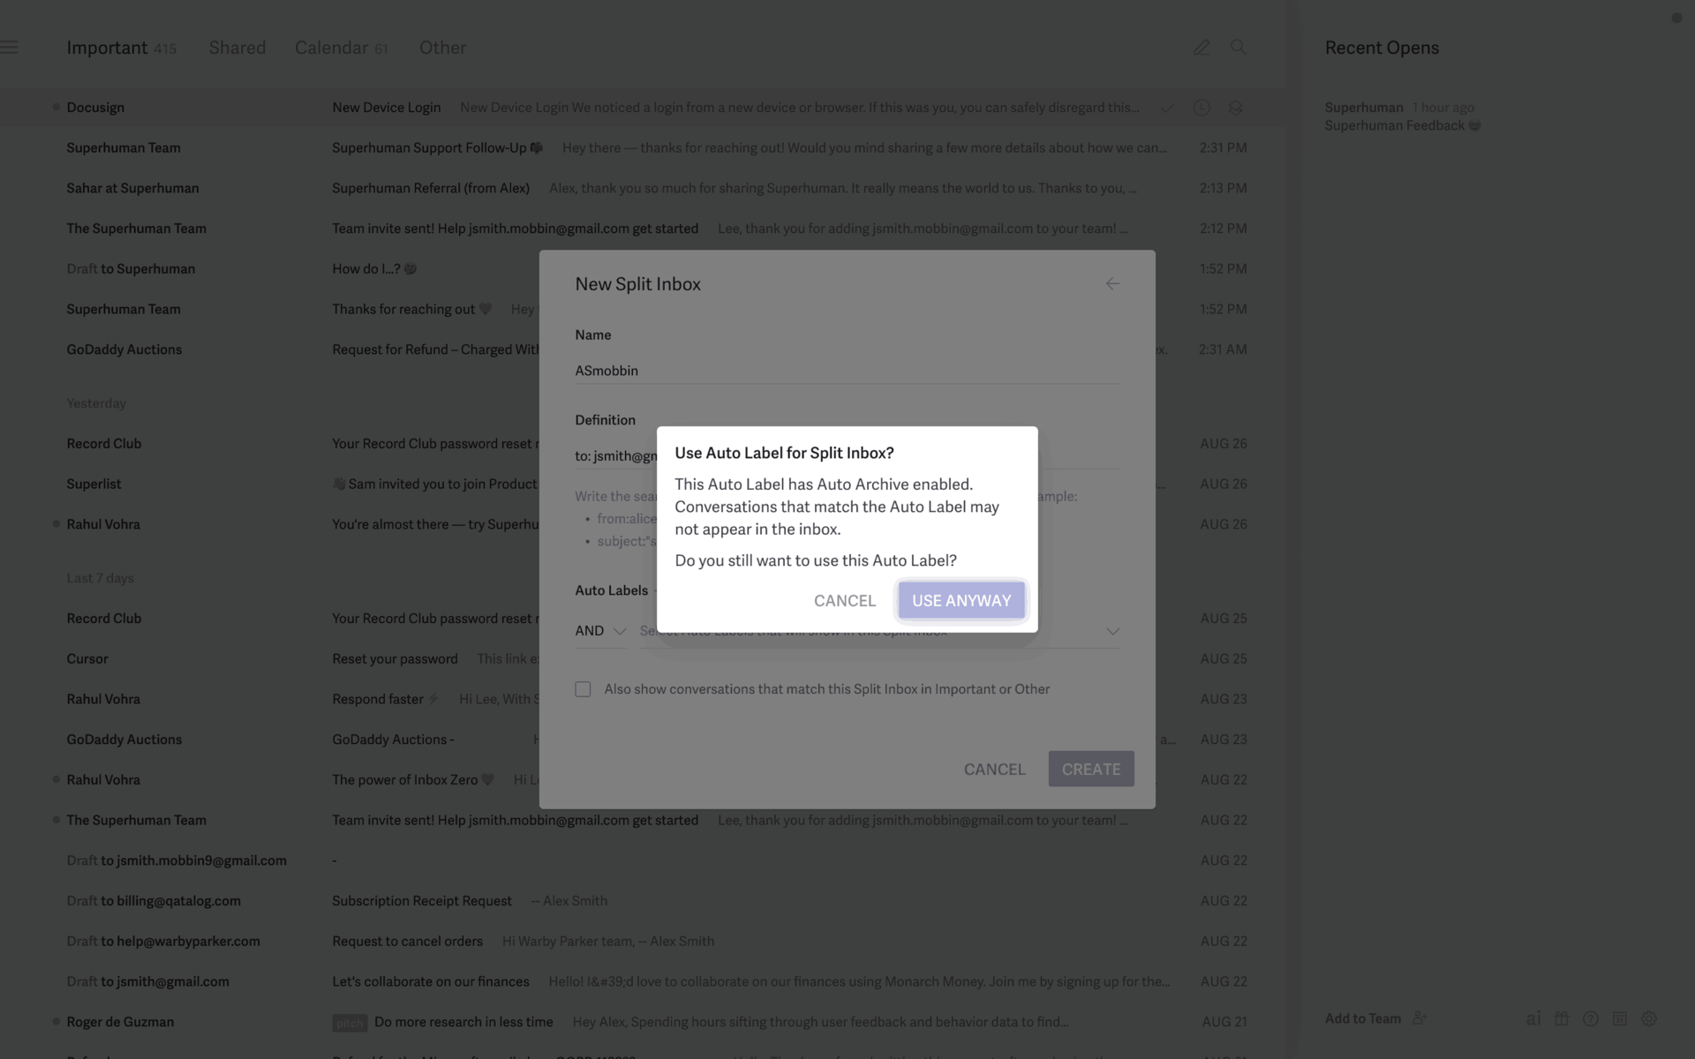This screenshot has width=1695, height=1059.
Task: Click the icon right of Docusign clock
Action: (x=1235, y=108)
